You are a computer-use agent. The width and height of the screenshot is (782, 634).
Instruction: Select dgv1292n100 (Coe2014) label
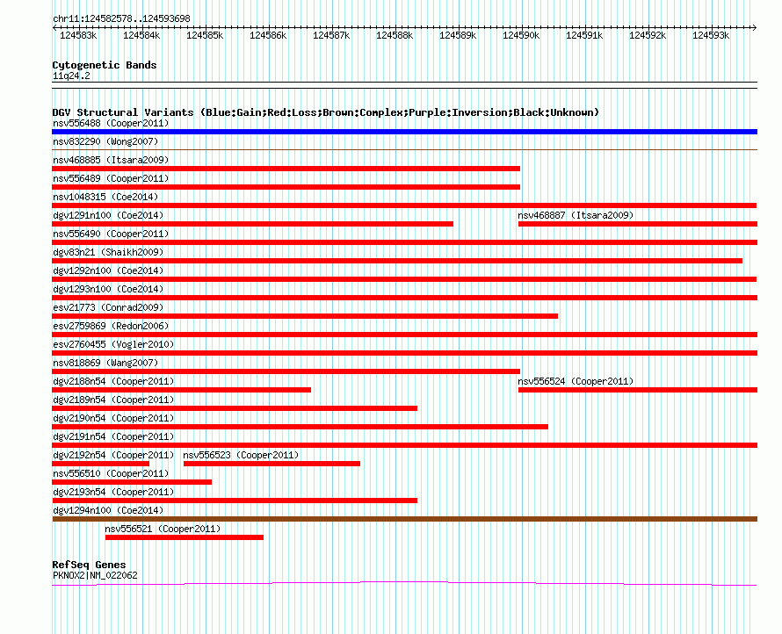coord(108,270)
